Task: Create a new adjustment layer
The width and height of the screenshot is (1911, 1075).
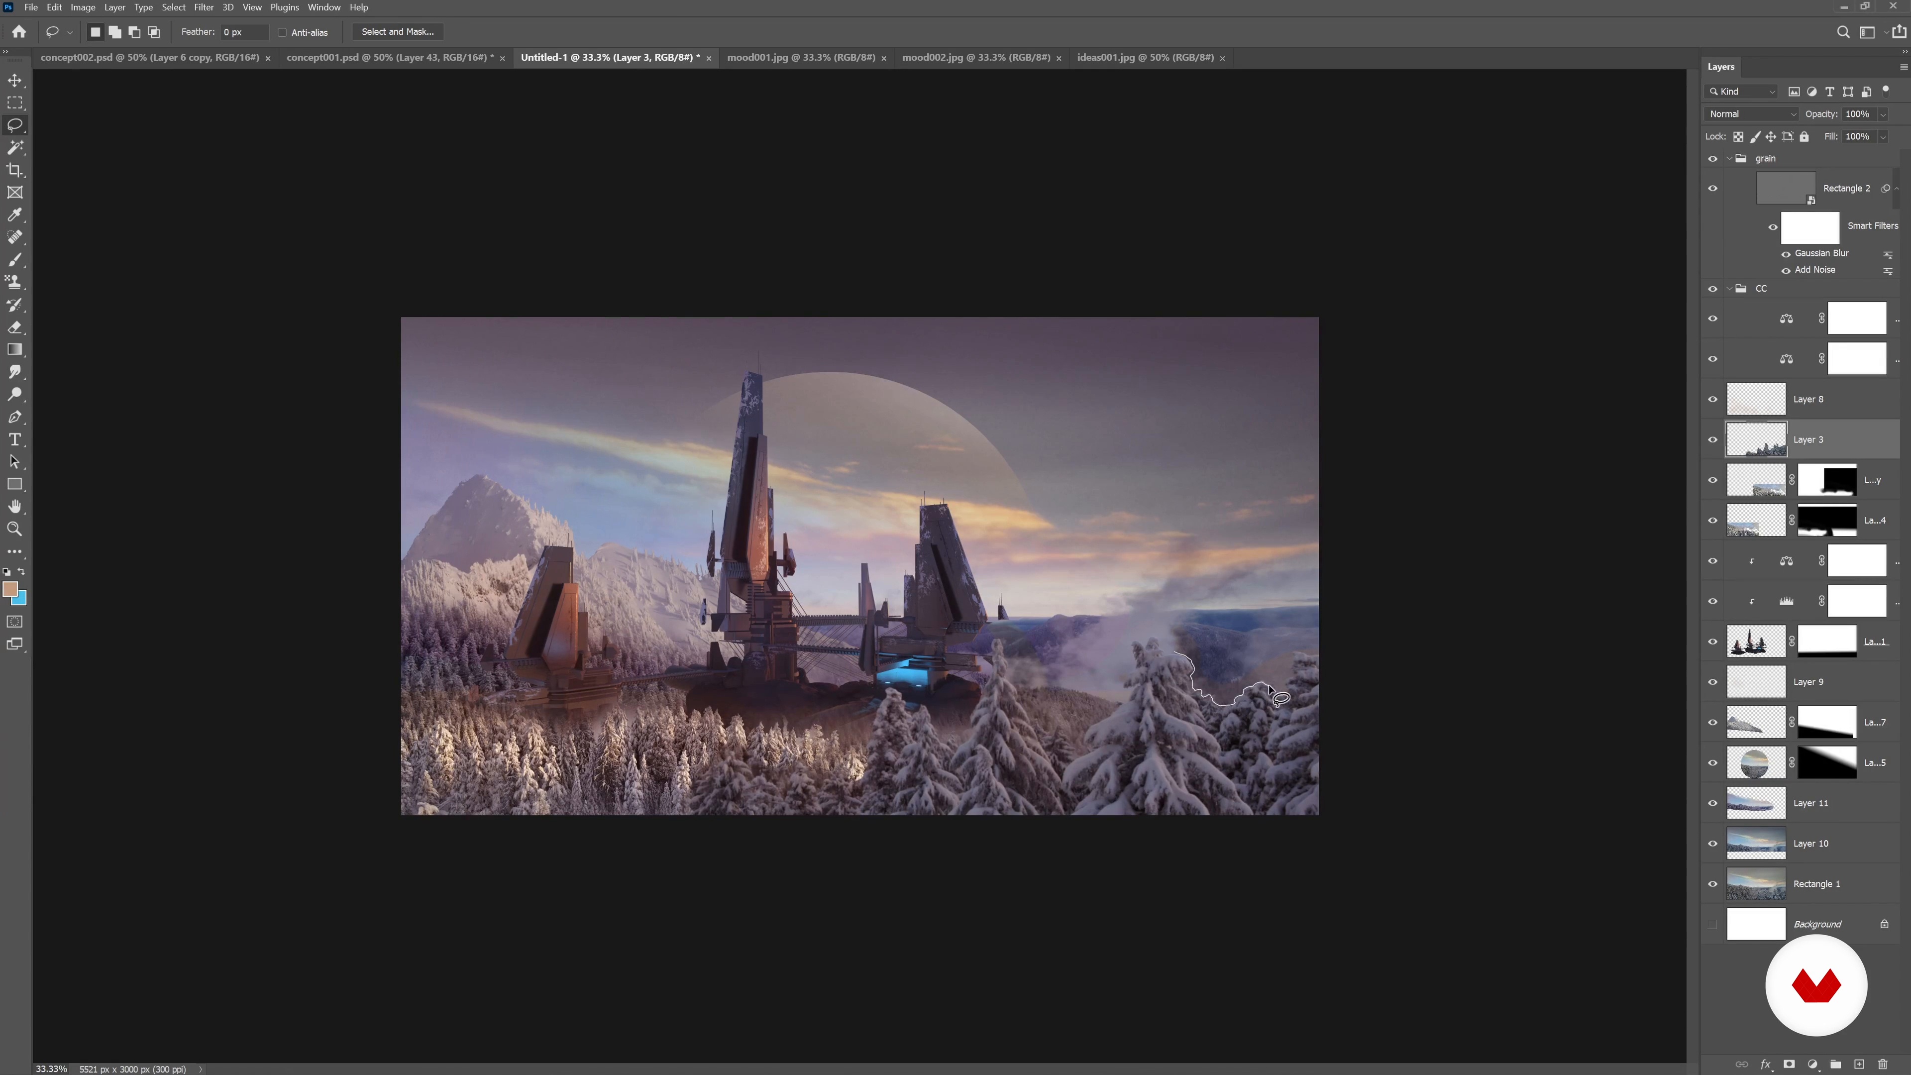Action: click(1812, 1064)
